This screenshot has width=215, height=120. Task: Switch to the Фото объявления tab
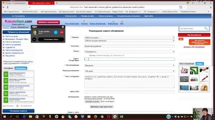pyautogui.click(x=187, y=64)
